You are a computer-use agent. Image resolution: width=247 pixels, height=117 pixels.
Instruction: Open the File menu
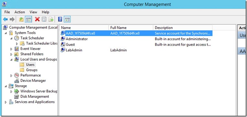coord(7,12)
